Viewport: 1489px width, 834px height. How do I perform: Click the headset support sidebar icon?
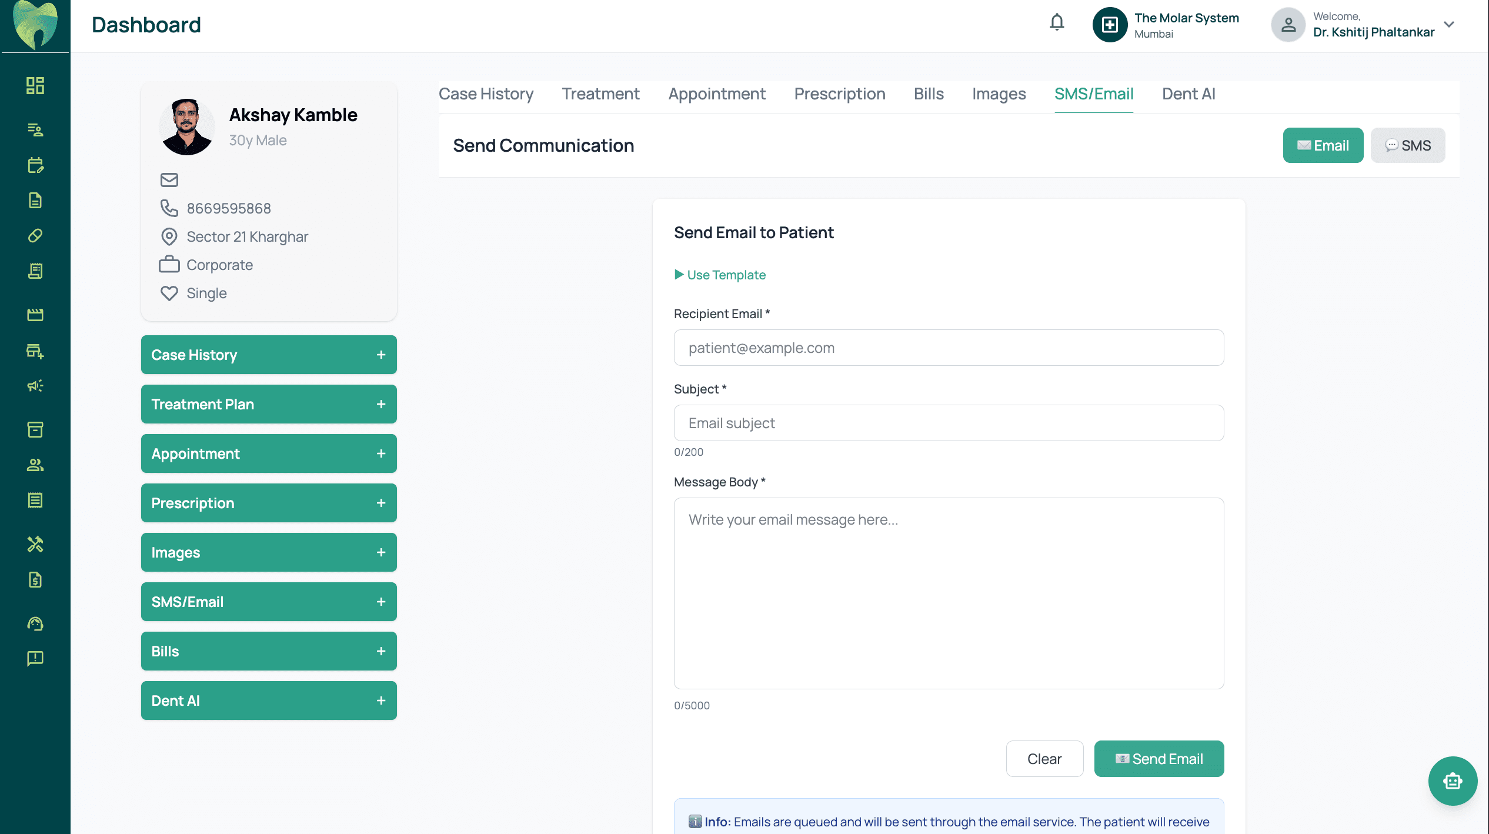pos(35,624)
